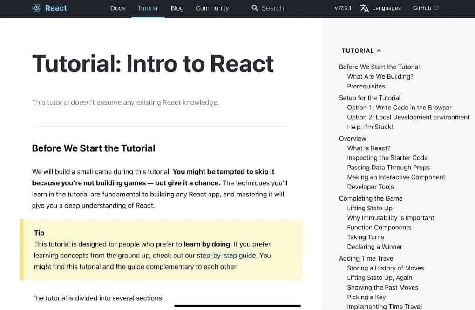Go to Picking a Key

pos(366,297)
